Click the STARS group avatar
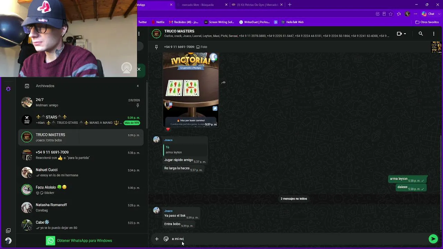 point(27,120)
